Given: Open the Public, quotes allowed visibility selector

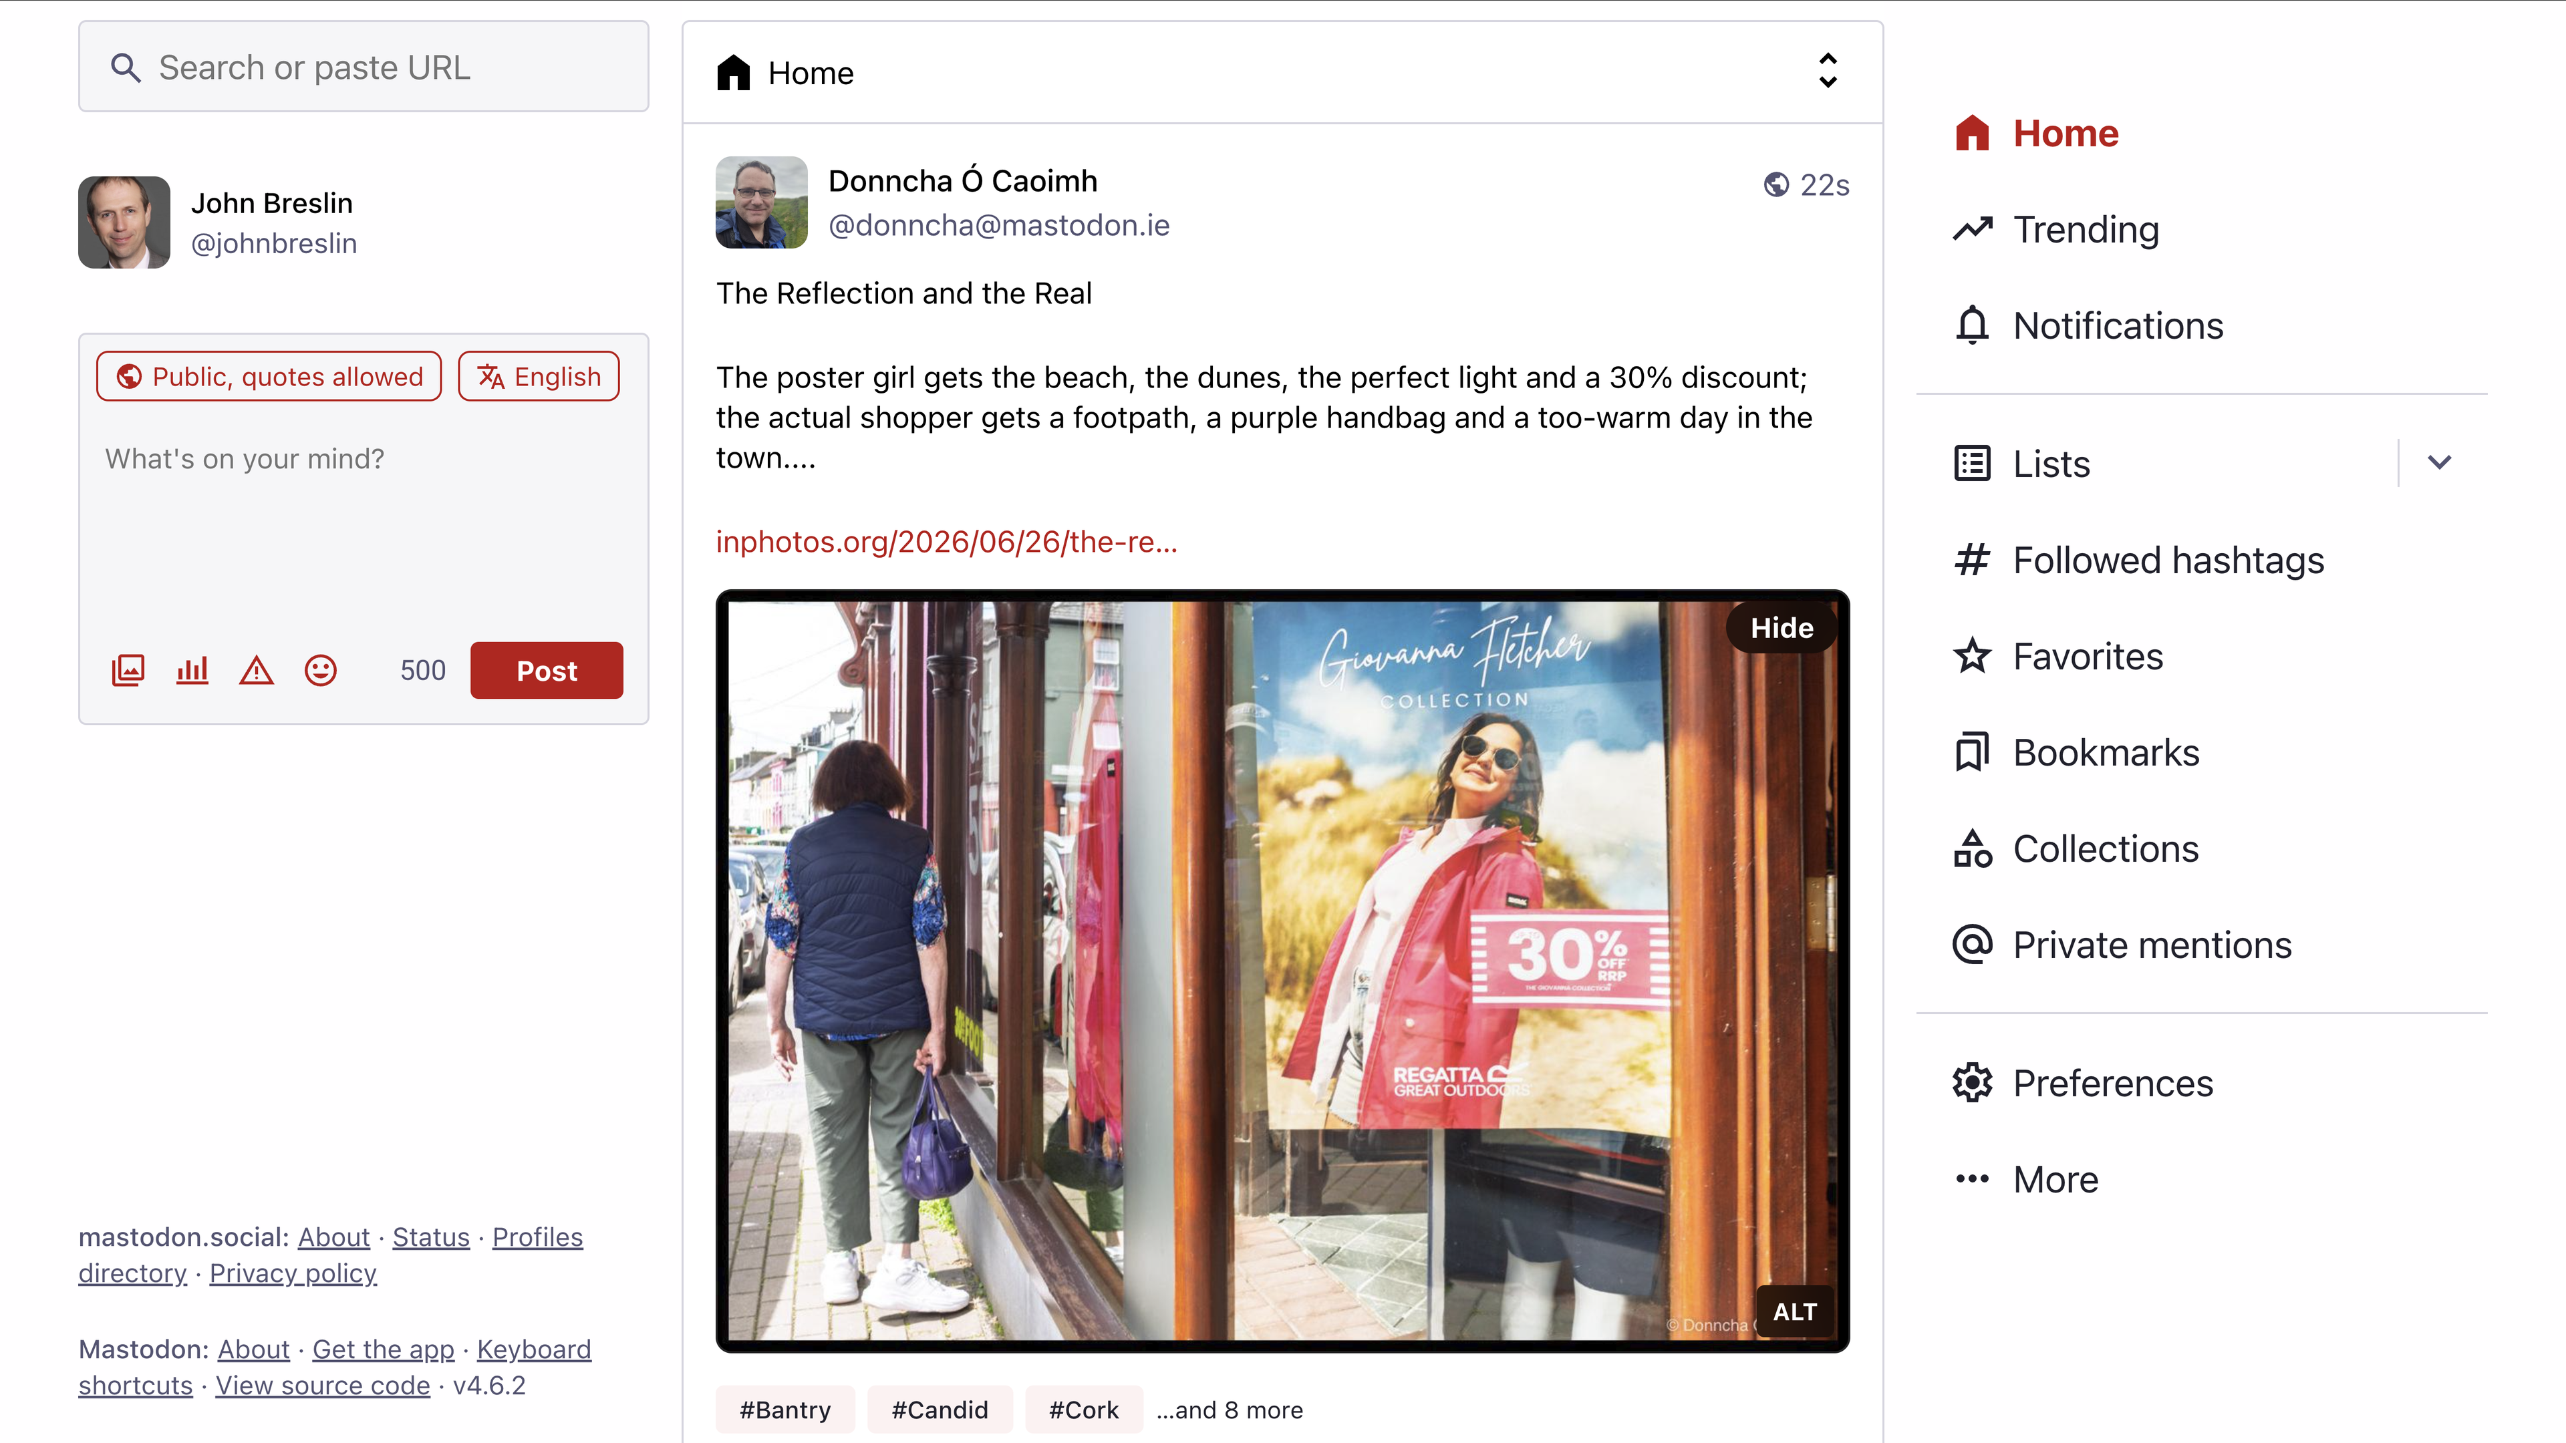Looking at the screenshot, I should [269, 376].
